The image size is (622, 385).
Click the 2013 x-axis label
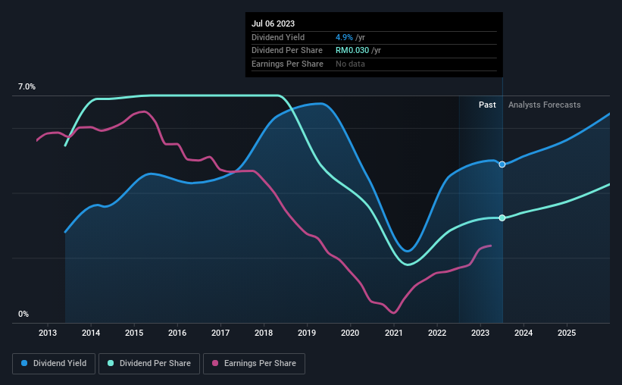point(48,333)
